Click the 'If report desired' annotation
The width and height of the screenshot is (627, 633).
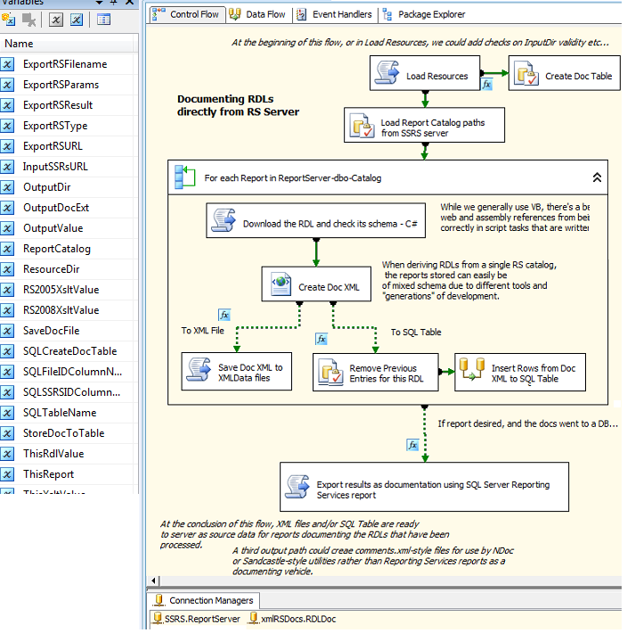point(528,423)
